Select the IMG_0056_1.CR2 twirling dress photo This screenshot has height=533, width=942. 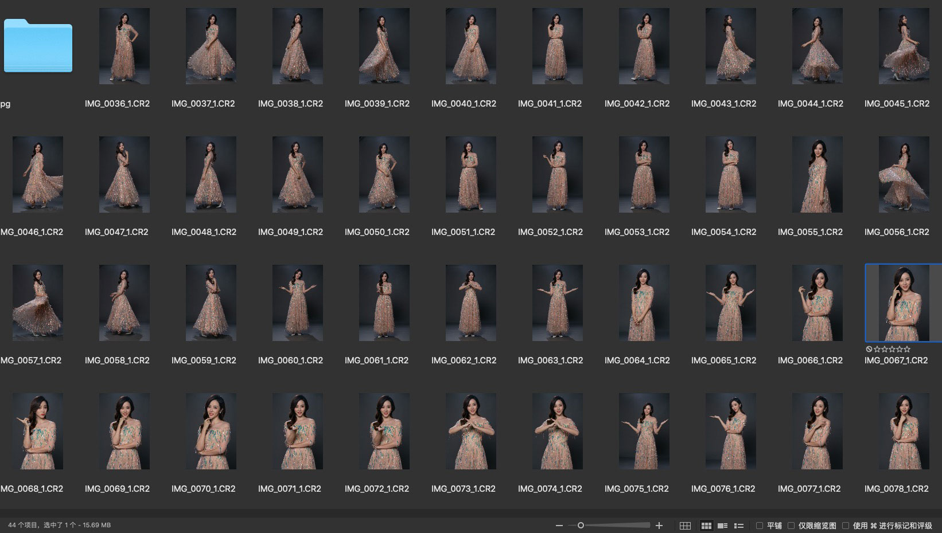904,174
